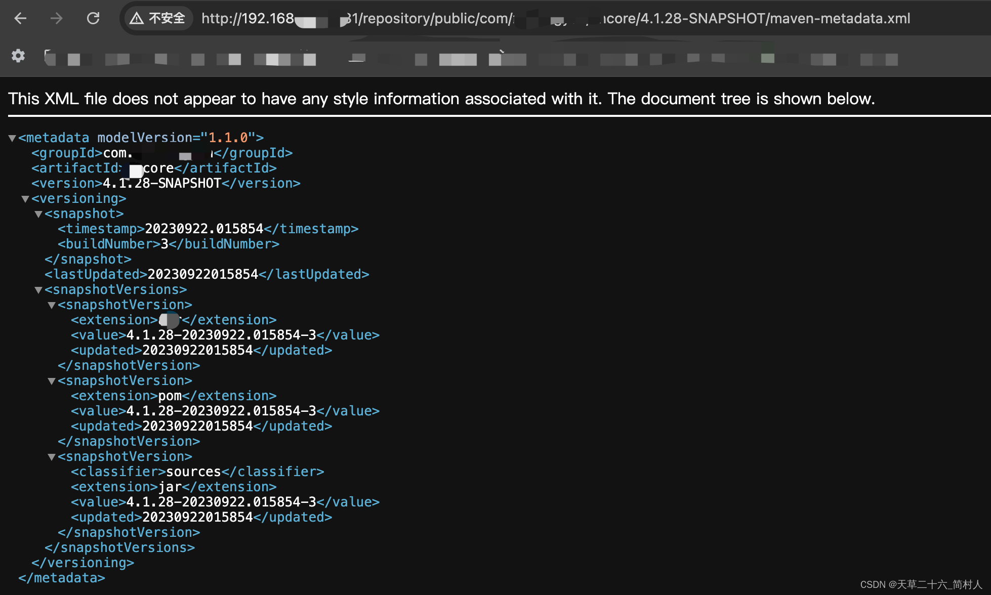
Task: Click the browser forward arrow
Action: (57, 19)
